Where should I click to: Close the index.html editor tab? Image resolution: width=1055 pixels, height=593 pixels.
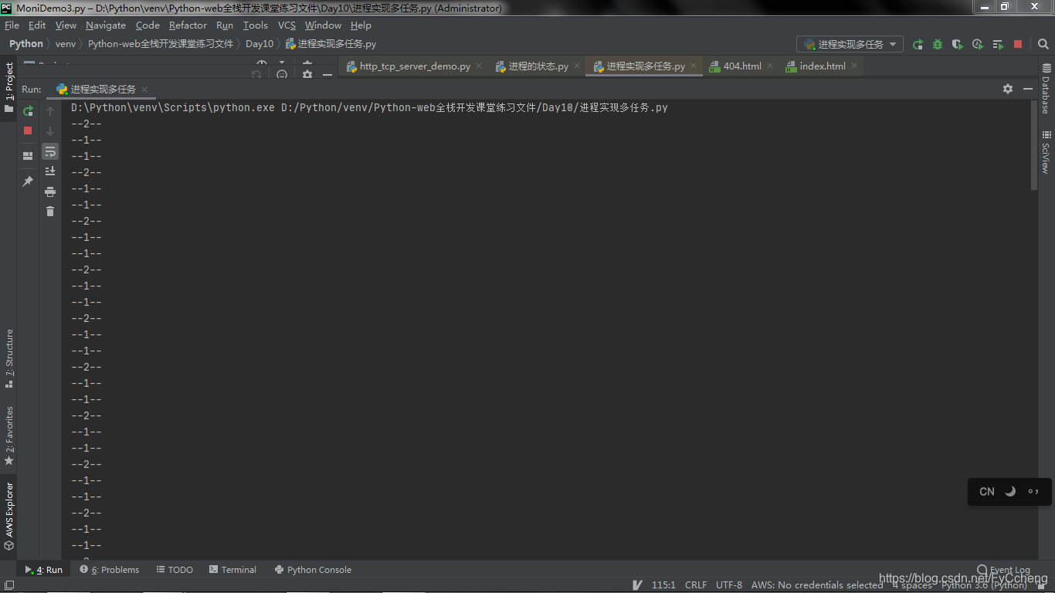854,66
